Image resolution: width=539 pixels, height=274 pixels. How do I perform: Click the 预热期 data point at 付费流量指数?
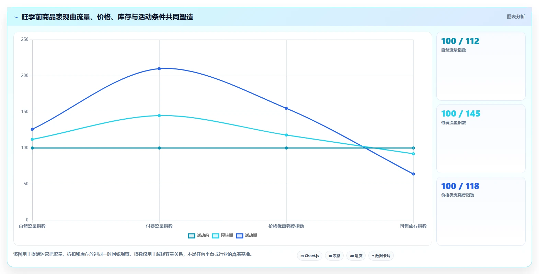click(159, 116)
